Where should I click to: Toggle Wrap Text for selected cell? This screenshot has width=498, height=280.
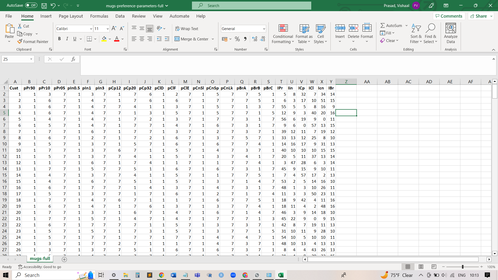tap(187, 29)
